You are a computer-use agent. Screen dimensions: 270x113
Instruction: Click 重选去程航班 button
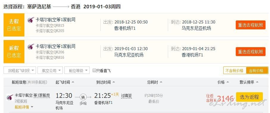(x=251, y=25)
